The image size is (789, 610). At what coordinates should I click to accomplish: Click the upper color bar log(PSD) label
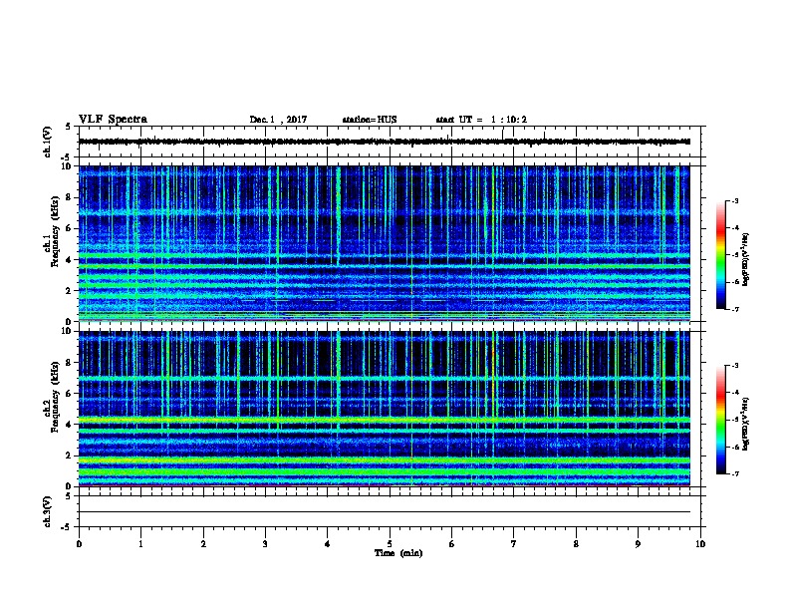[746, 259]
